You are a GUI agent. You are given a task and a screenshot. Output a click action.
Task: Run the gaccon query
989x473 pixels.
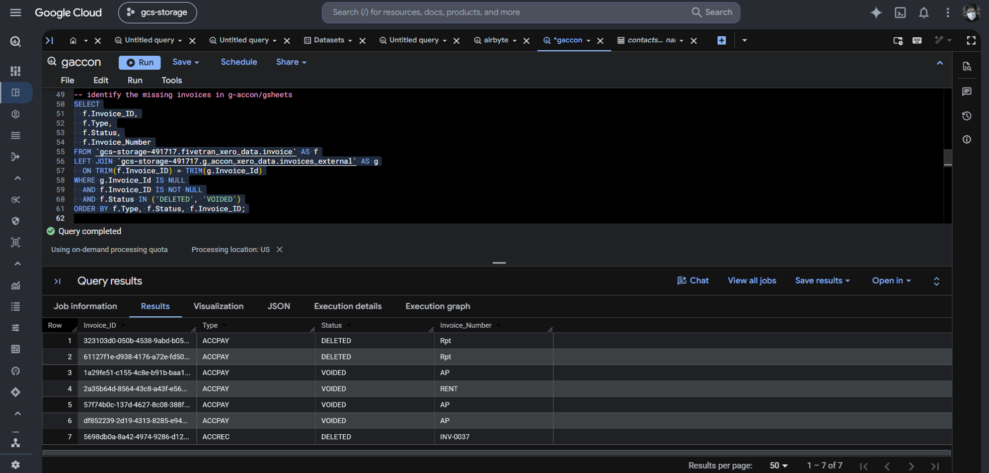[140, 62]
